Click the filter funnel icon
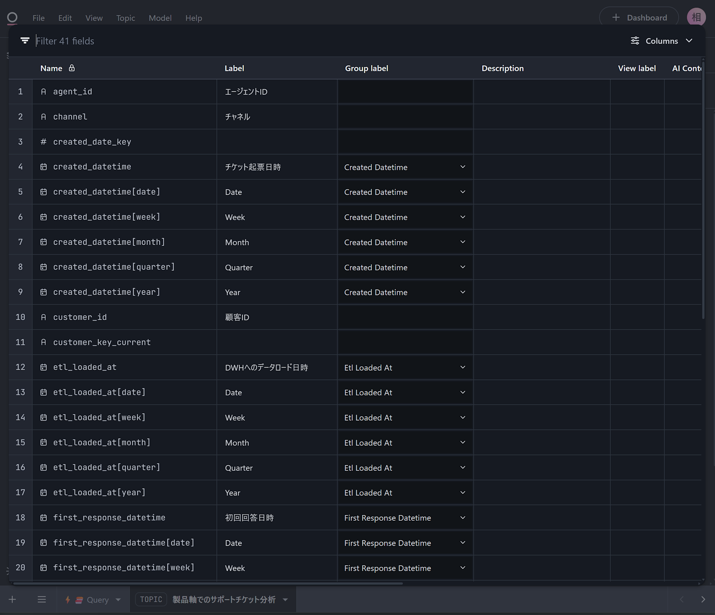715x615 pixels. (25, 41)
